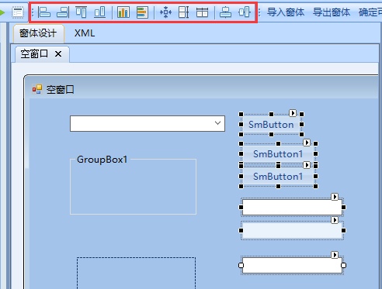
Task: Open smart tag of the light-tinted text box
Action: [x=335, y=220]
